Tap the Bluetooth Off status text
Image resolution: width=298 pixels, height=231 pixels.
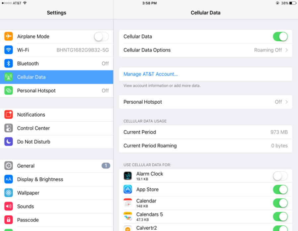tap(105, 63)
